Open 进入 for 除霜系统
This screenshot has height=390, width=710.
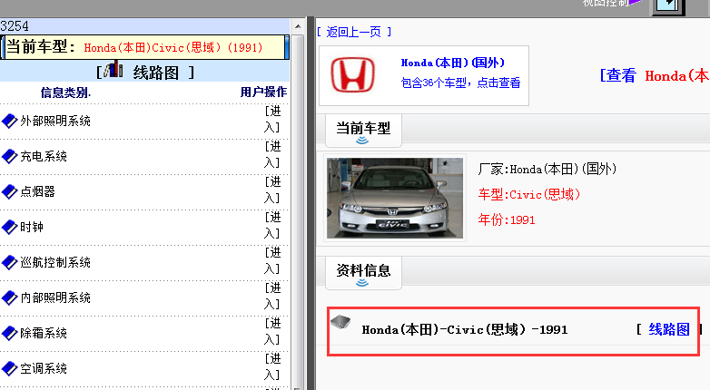pos(272,331)
